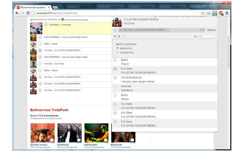
Task: Click the page vertical scrollbar
Action: point(228,52)
